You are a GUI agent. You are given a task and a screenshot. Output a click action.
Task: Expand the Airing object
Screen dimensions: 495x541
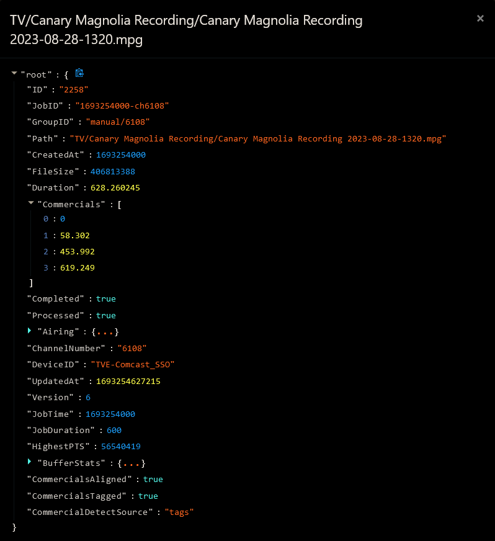click(x=30, y=331)
